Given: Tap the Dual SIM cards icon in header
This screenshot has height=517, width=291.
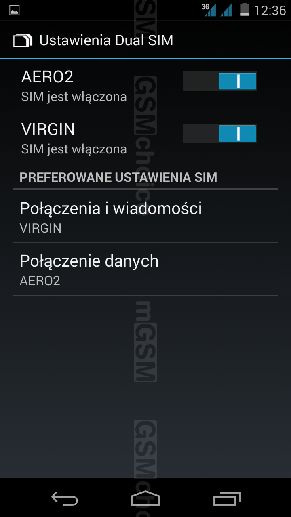Looking at the screenshot, I should 23,40.
